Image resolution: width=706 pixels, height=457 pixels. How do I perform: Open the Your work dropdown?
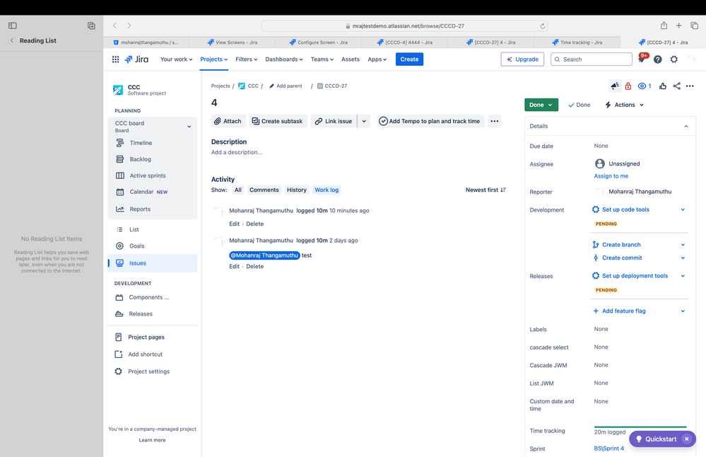tap(176, 59)
